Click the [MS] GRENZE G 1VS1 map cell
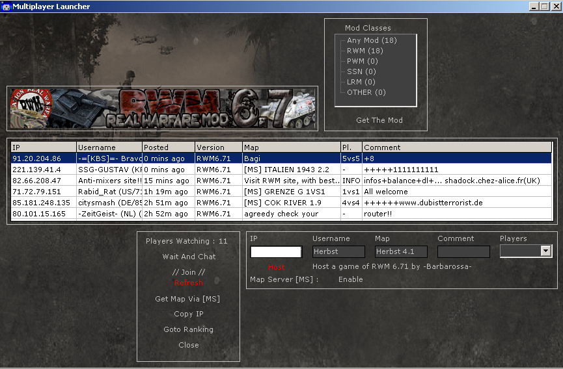This screenshot has height=369, width=563. coord(292,192)
